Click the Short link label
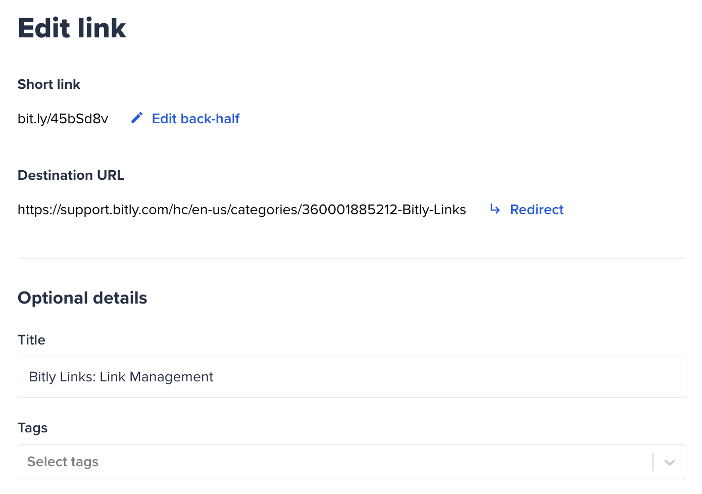This screenshot has height=494, width=702. click(49, 84)
